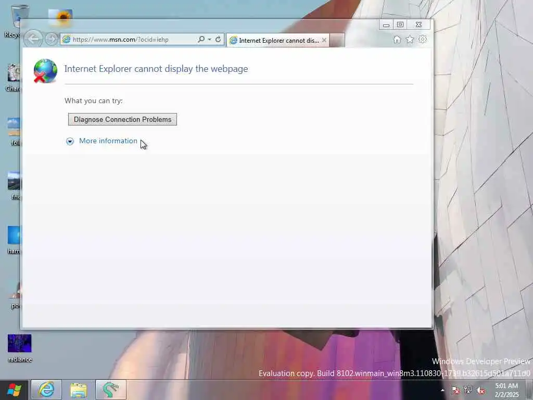
Task: Click the taskbar clock showing 5:01 AM
Action: (506, 390)
